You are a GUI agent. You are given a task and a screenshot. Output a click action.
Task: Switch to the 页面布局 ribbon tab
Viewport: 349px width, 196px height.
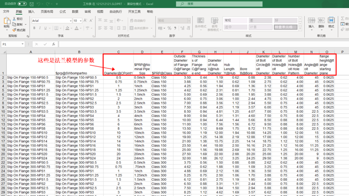tap(47, 12)
